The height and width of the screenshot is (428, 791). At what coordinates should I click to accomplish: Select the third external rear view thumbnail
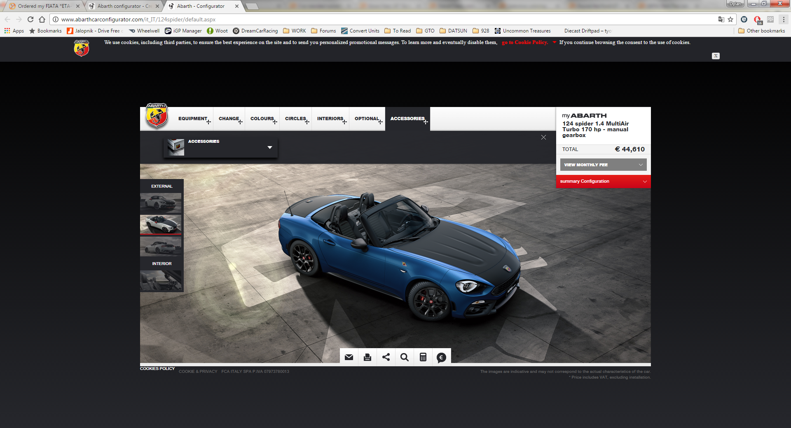click(x=161, y=246)
